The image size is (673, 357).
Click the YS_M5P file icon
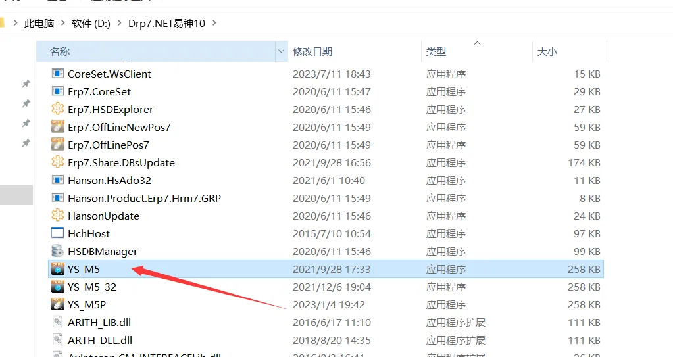tap(58, 304)
